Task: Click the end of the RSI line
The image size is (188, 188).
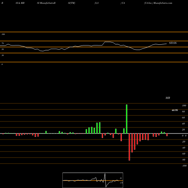Action: (167, 44)
